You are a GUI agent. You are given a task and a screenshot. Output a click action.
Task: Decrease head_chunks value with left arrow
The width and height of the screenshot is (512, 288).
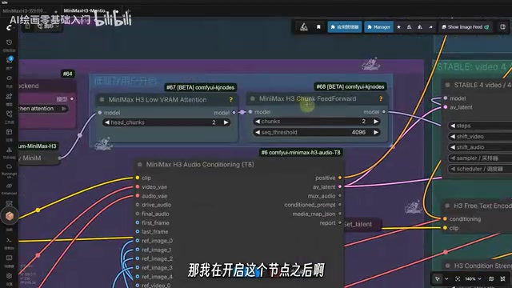click(106, 122)
